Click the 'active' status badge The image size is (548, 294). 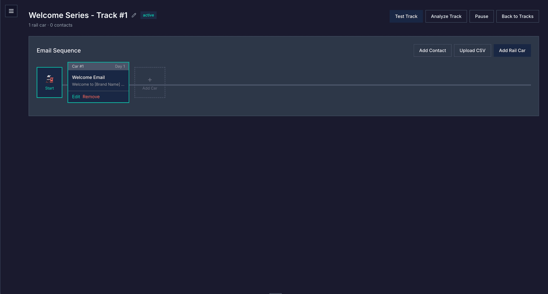pos(148,15)
